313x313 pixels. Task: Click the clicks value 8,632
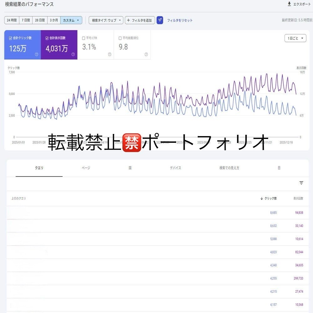[274, 226]
